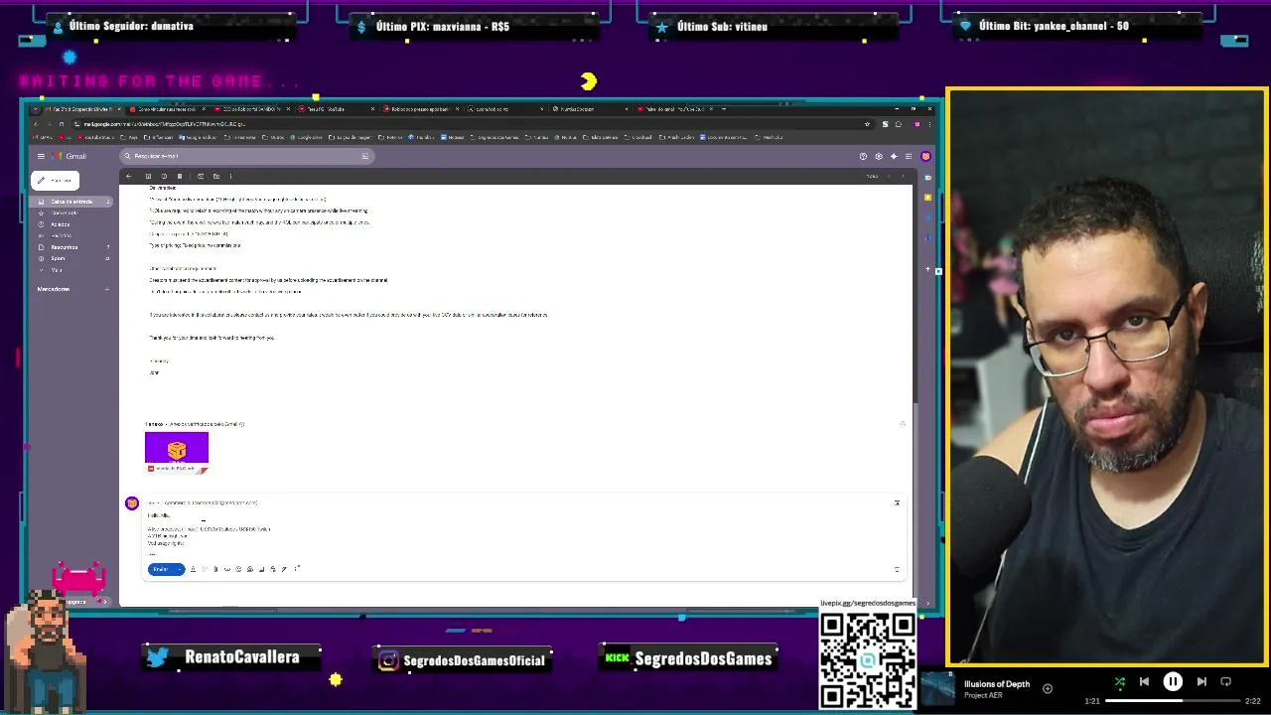The height and width of the screenshot is (715, 1271).
Task: Open the attached purple image thumbnail
Action: tap(177, 452)
